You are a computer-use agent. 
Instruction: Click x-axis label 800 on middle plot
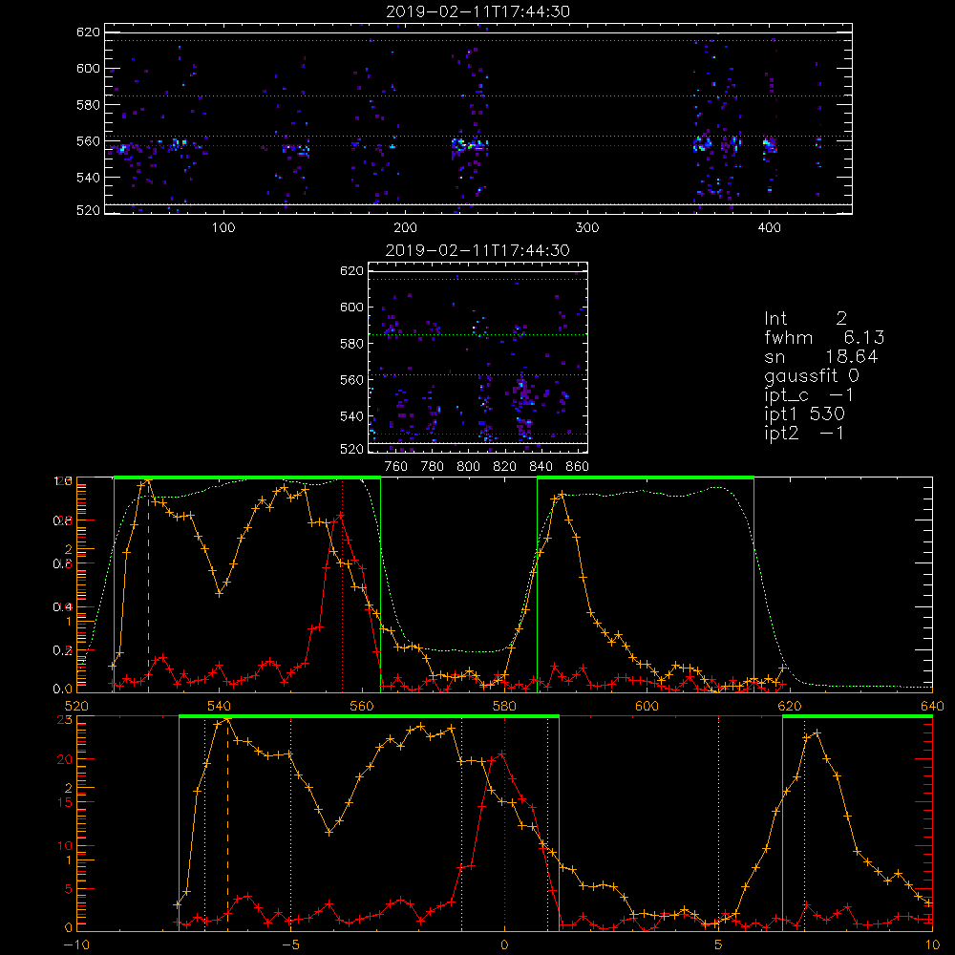pos(468,467)
